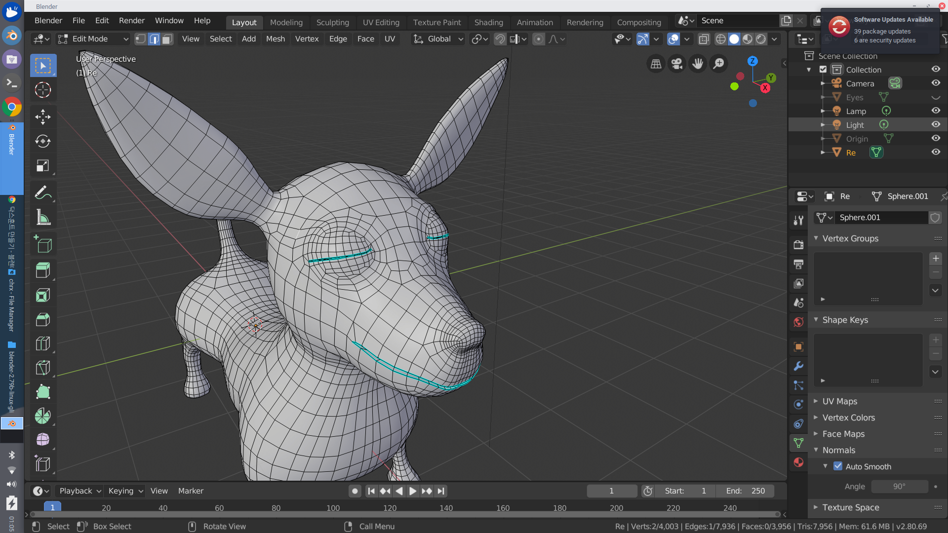Screen dimensions: 948x533
Task: Toggle X-Ray display
Action: (x=704, y=39)
